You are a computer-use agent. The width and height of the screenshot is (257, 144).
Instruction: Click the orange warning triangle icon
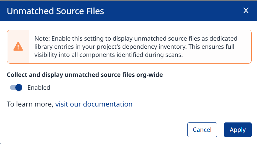point(18,47)
